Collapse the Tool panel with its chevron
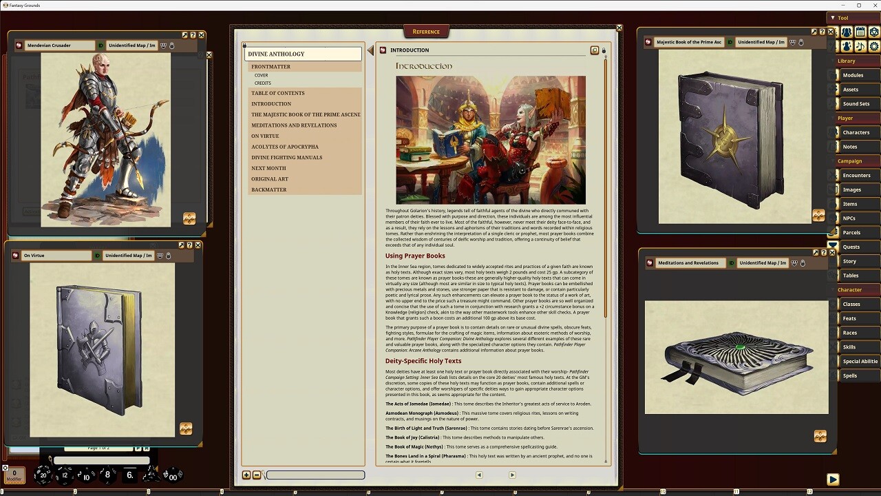Image resolution: width=881 pixels, height=496 pixels. pyautogui.click(x=833, y=17)
